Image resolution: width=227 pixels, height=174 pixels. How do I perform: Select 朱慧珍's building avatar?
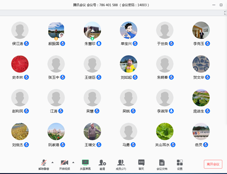(x=92, y=30)
